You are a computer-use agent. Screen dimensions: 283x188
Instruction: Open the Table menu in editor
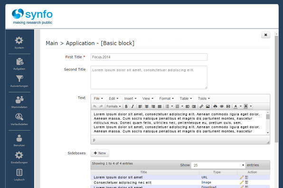[186, 99]
